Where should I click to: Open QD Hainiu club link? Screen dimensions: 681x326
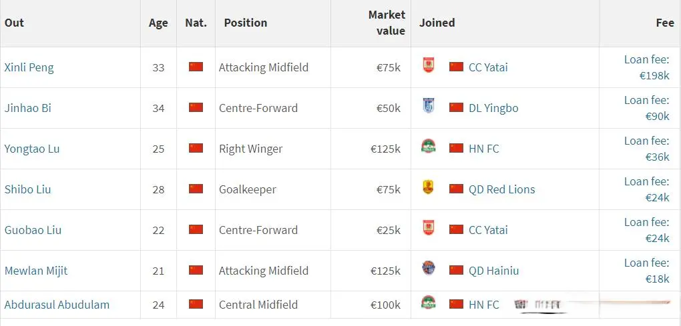[x=494, y=271]
